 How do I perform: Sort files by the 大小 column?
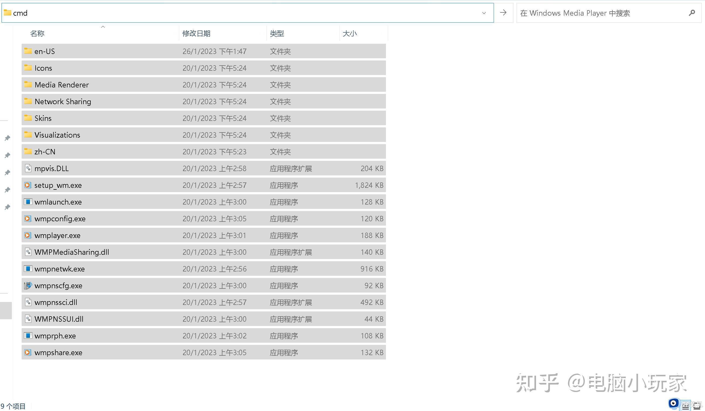click(x=350, y=33)
